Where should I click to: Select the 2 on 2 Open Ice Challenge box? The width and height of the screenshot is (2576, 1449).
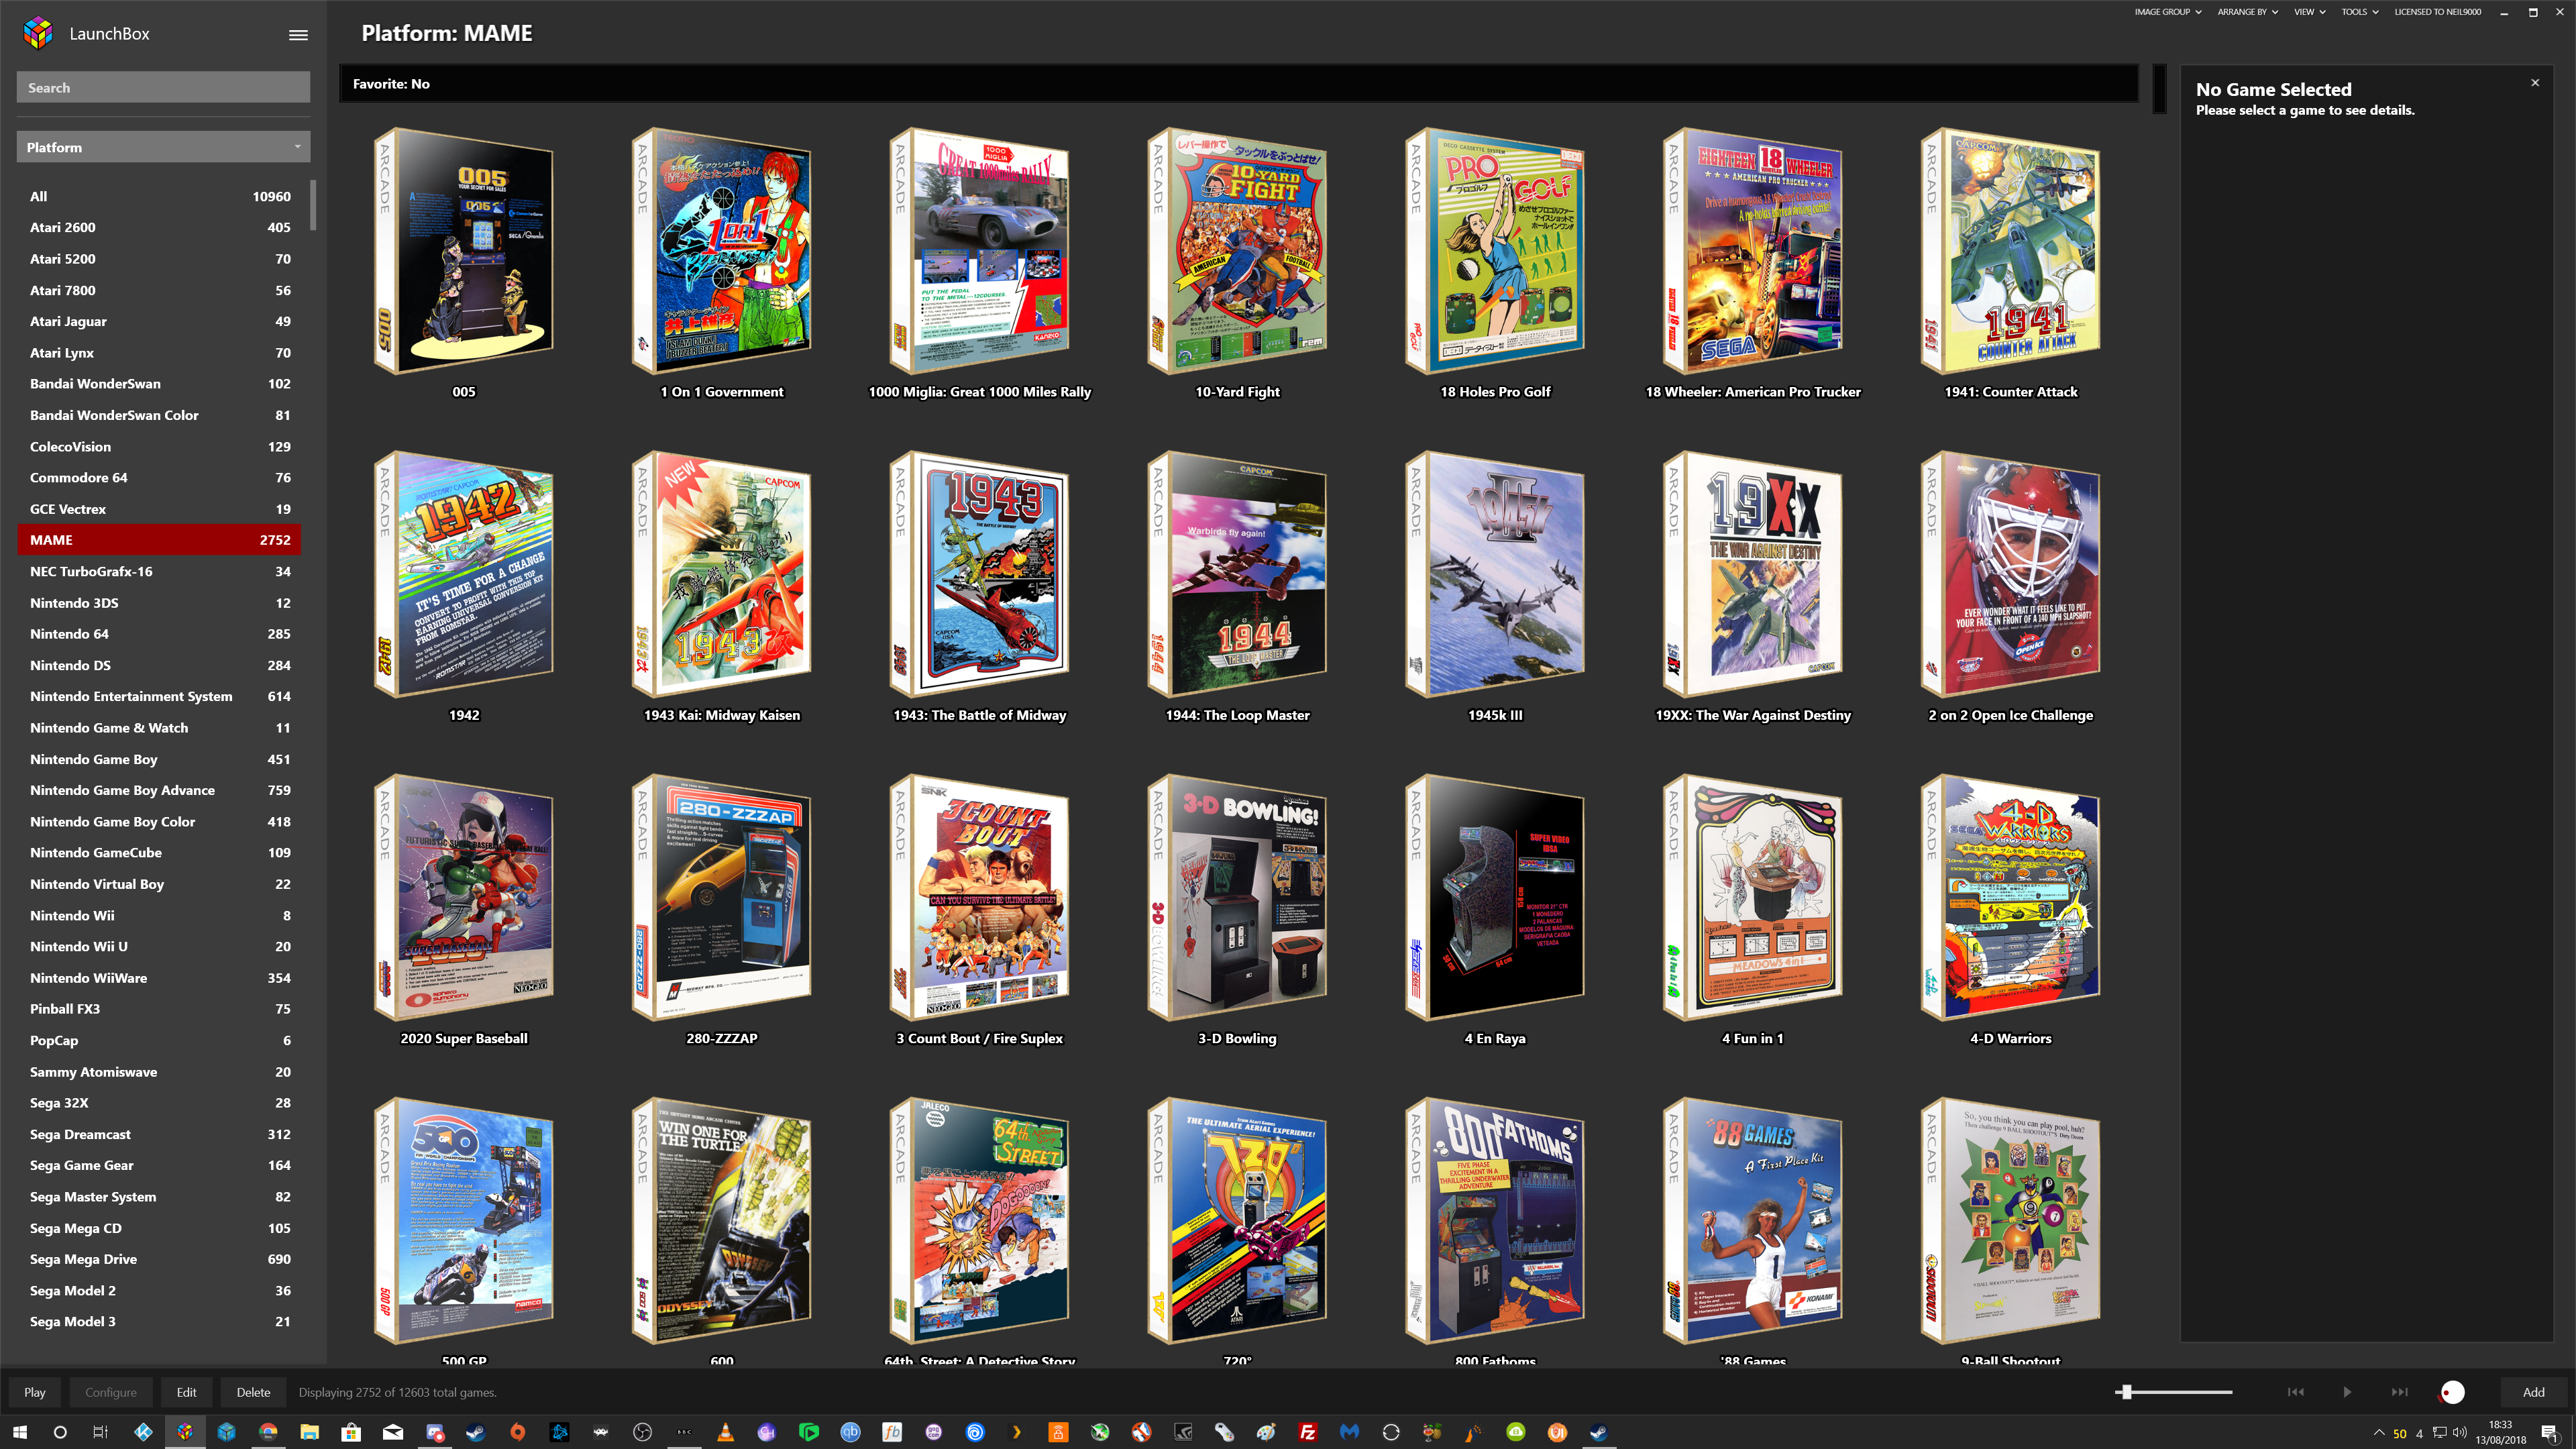(2011, 573)
